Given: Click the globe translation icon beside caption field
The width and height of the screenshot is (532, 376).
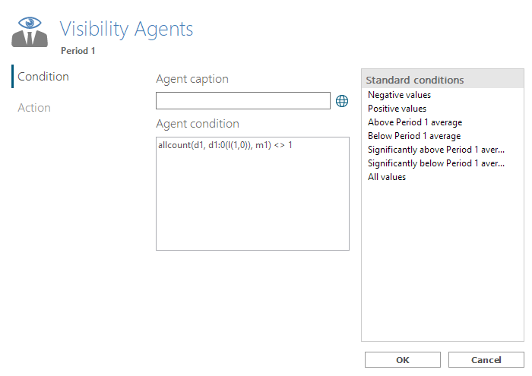Looking at the screenshot, I should [x=342, y=101].
